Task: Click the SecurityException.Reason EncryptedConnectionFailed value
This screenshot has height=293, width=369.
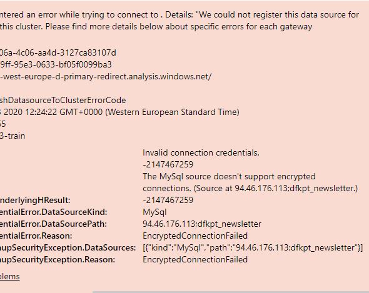Action: click(195, 259)
